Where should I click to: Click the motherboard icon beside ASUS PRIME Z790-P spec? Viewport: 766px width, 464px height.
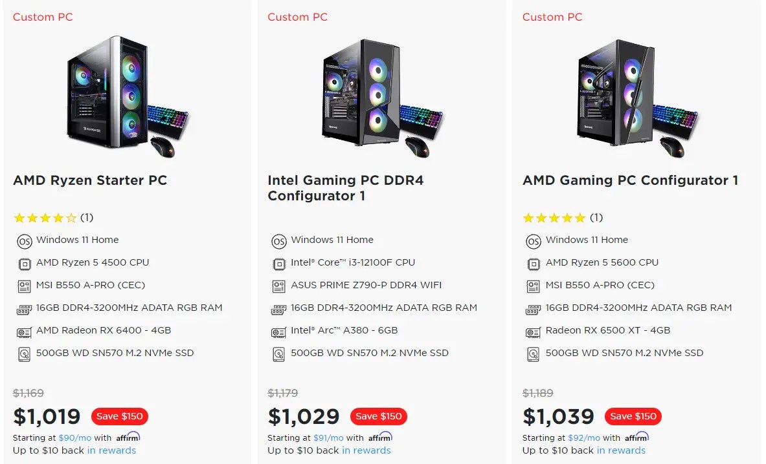click(x=278, y=286)
